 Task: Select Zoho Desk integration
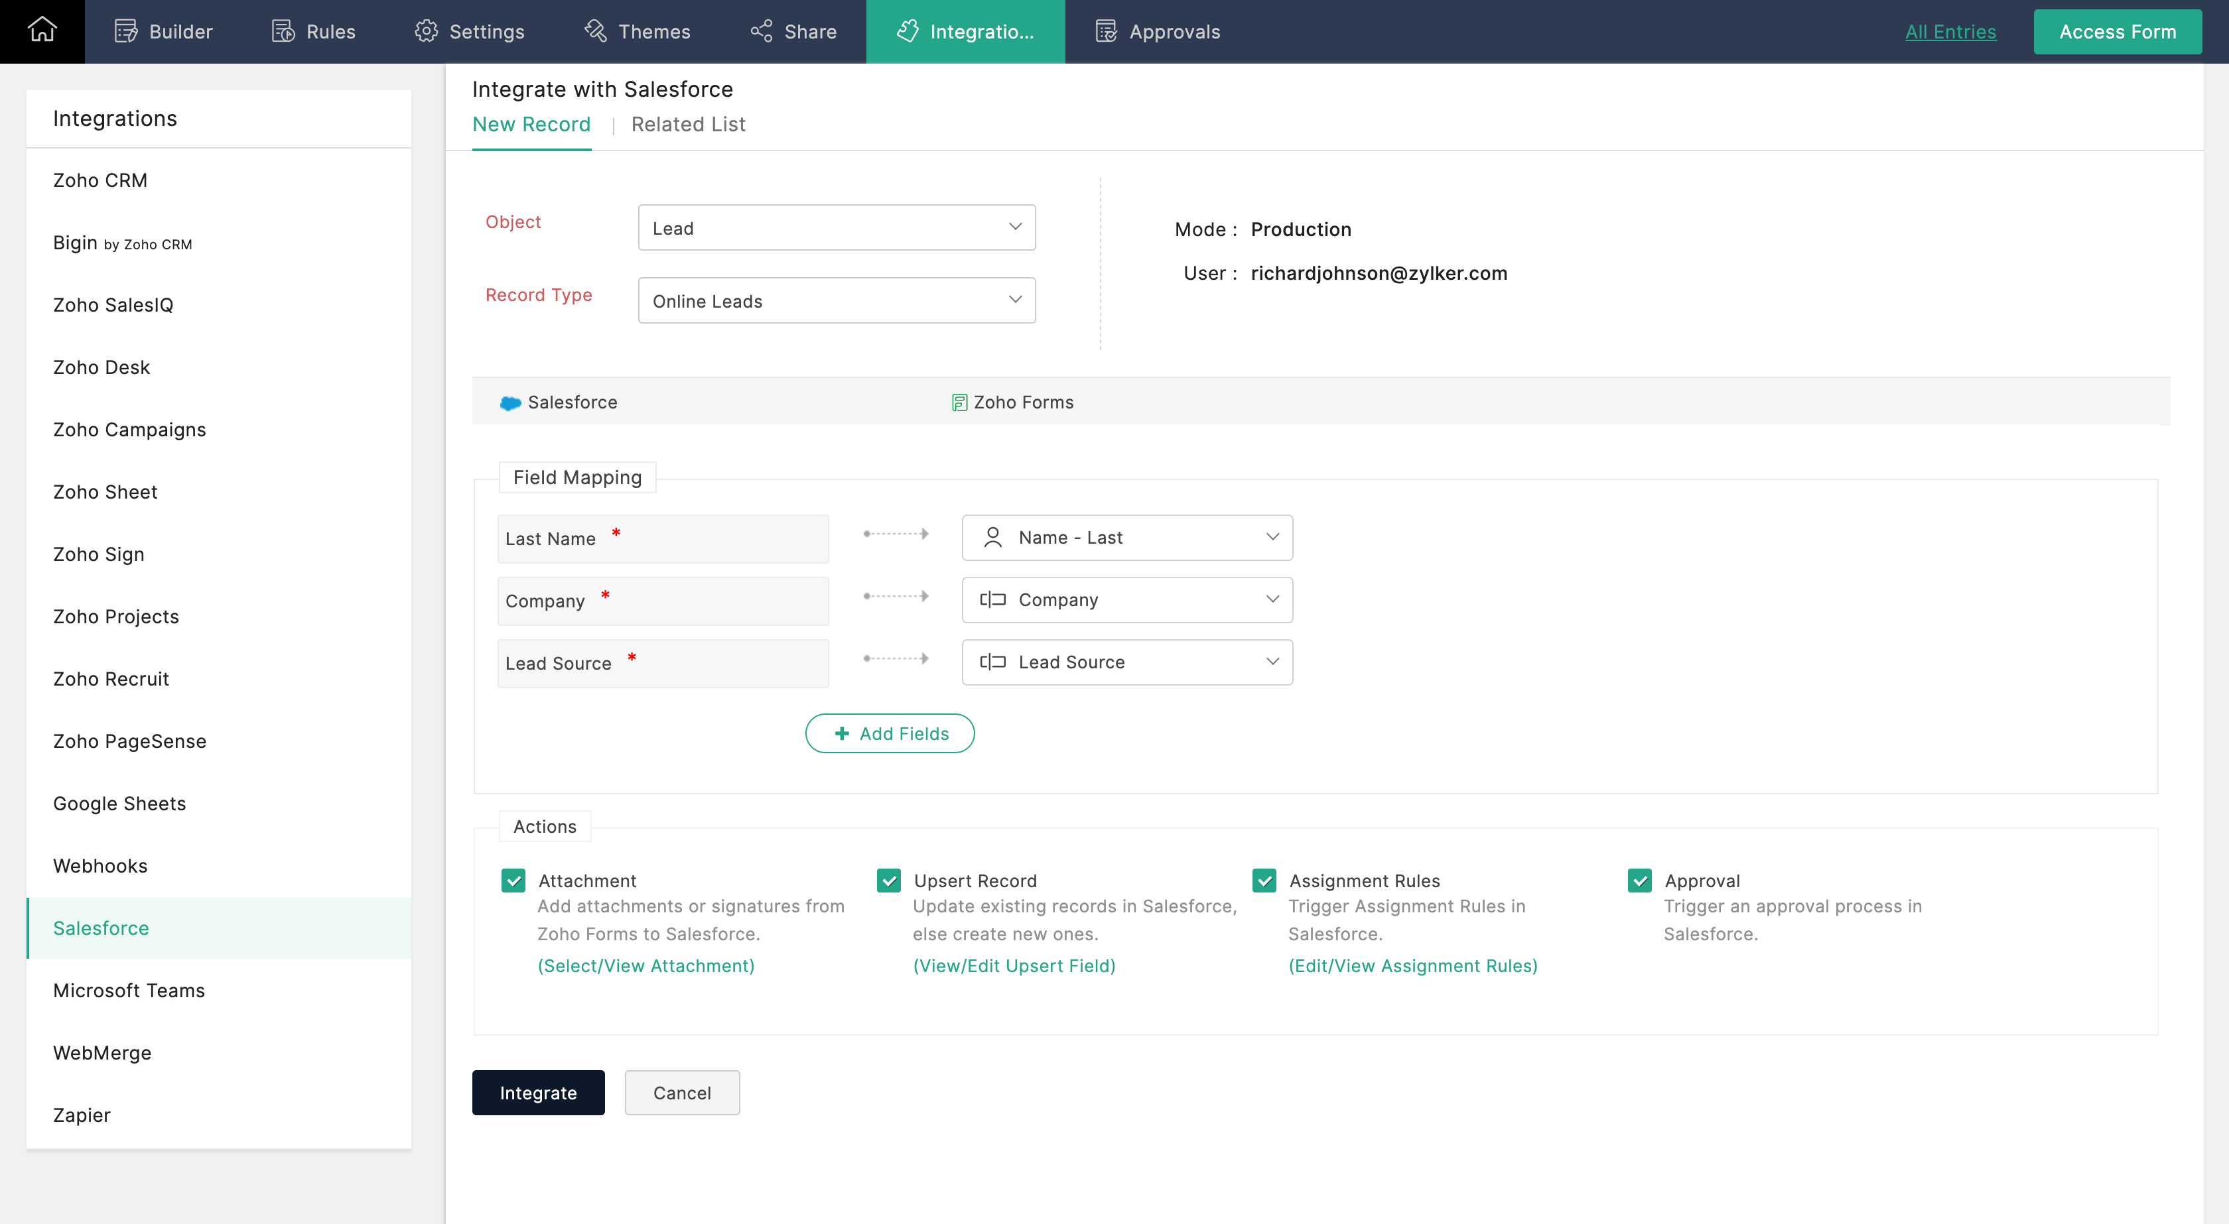[219, 367]
